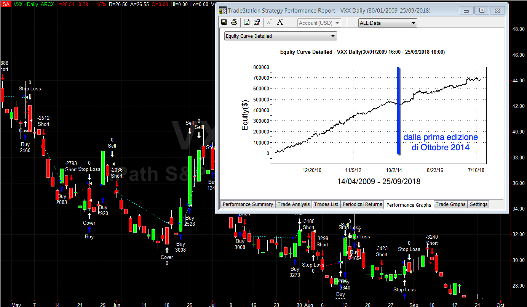Select the Performance Graphs tab
The image size is (527, 307).
click(x=409, y=205)
